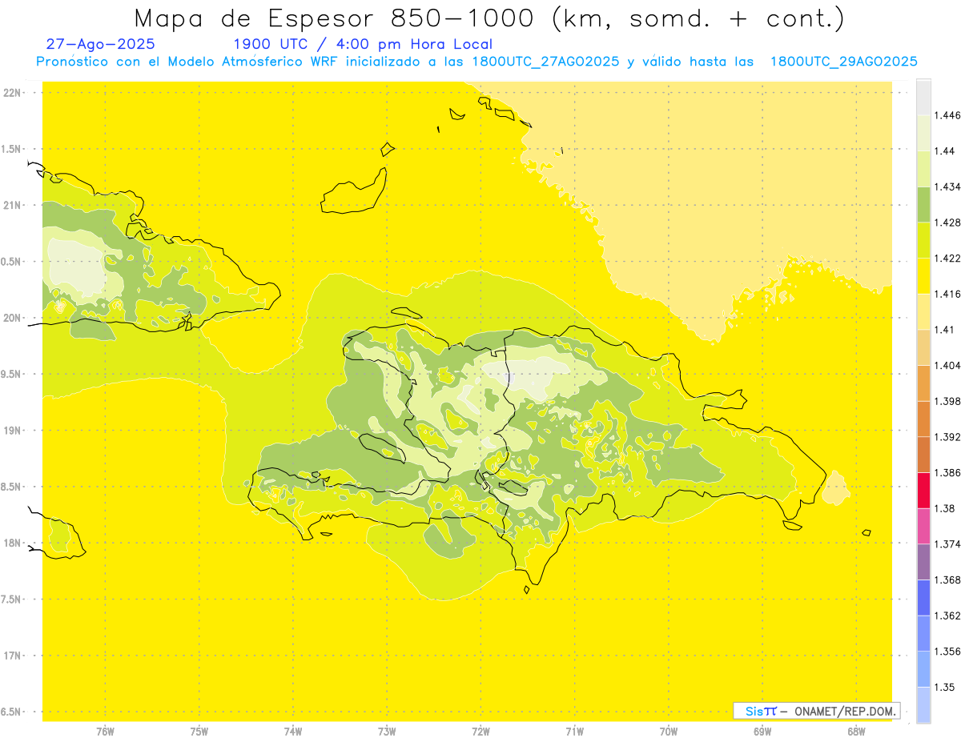Click legend value 1.416
961x742 pixels.
coord(948,294)
